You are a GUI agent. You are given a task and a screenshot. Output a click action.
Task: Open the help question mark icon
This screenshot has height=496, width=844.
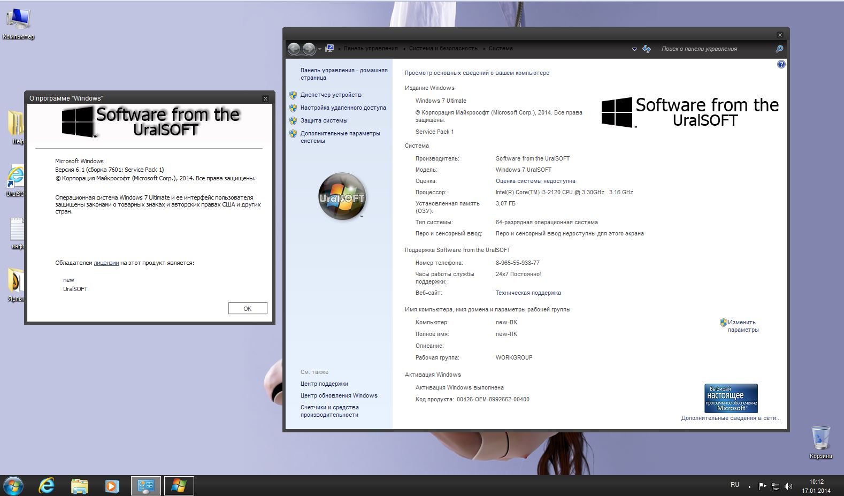(781, 64)
